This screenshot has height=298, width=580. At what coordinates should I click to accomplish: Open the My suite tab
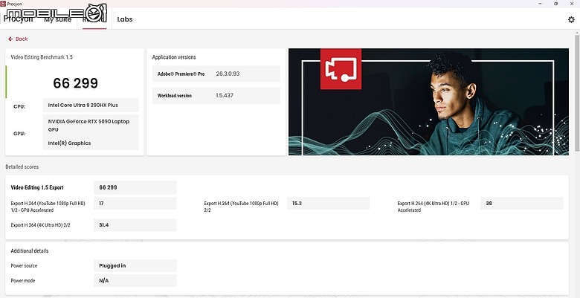[x=58, y=19]
